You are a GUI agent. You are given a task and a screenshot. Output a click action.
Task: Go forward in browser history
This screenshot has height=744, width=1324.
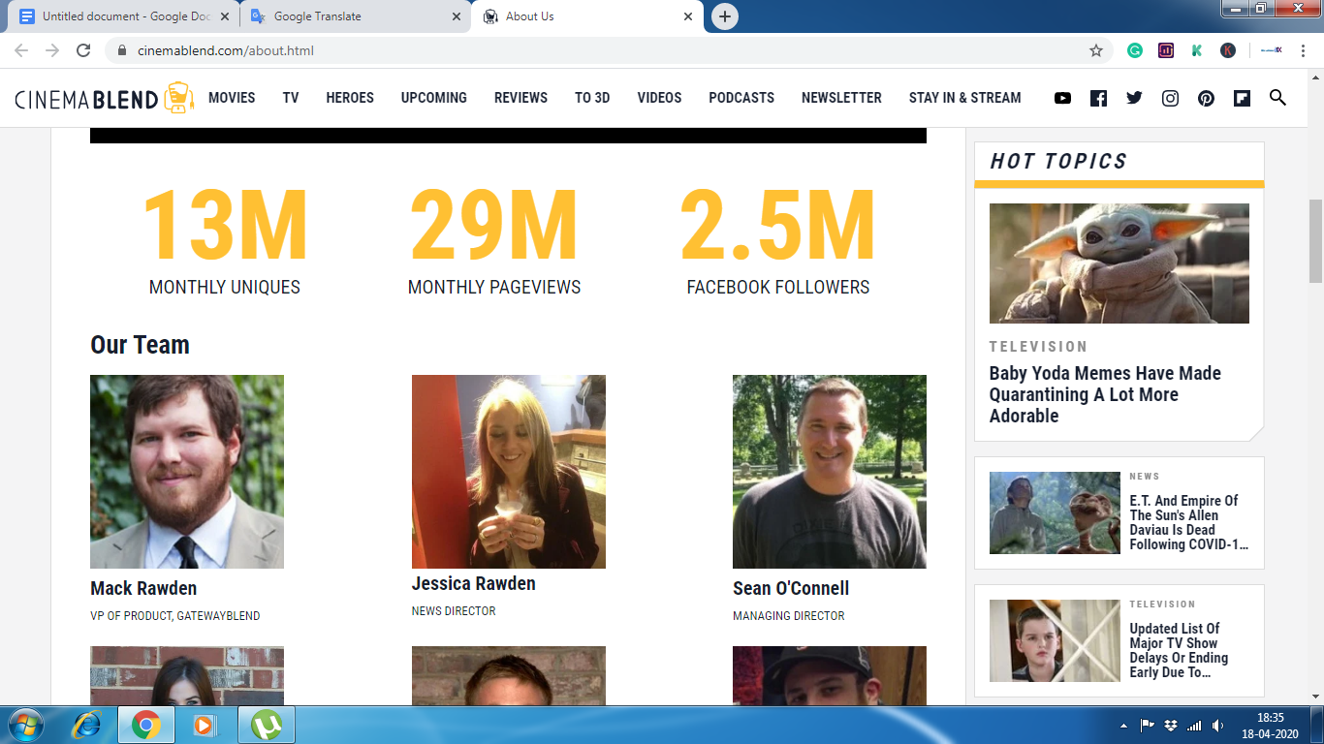coord(52,50)
